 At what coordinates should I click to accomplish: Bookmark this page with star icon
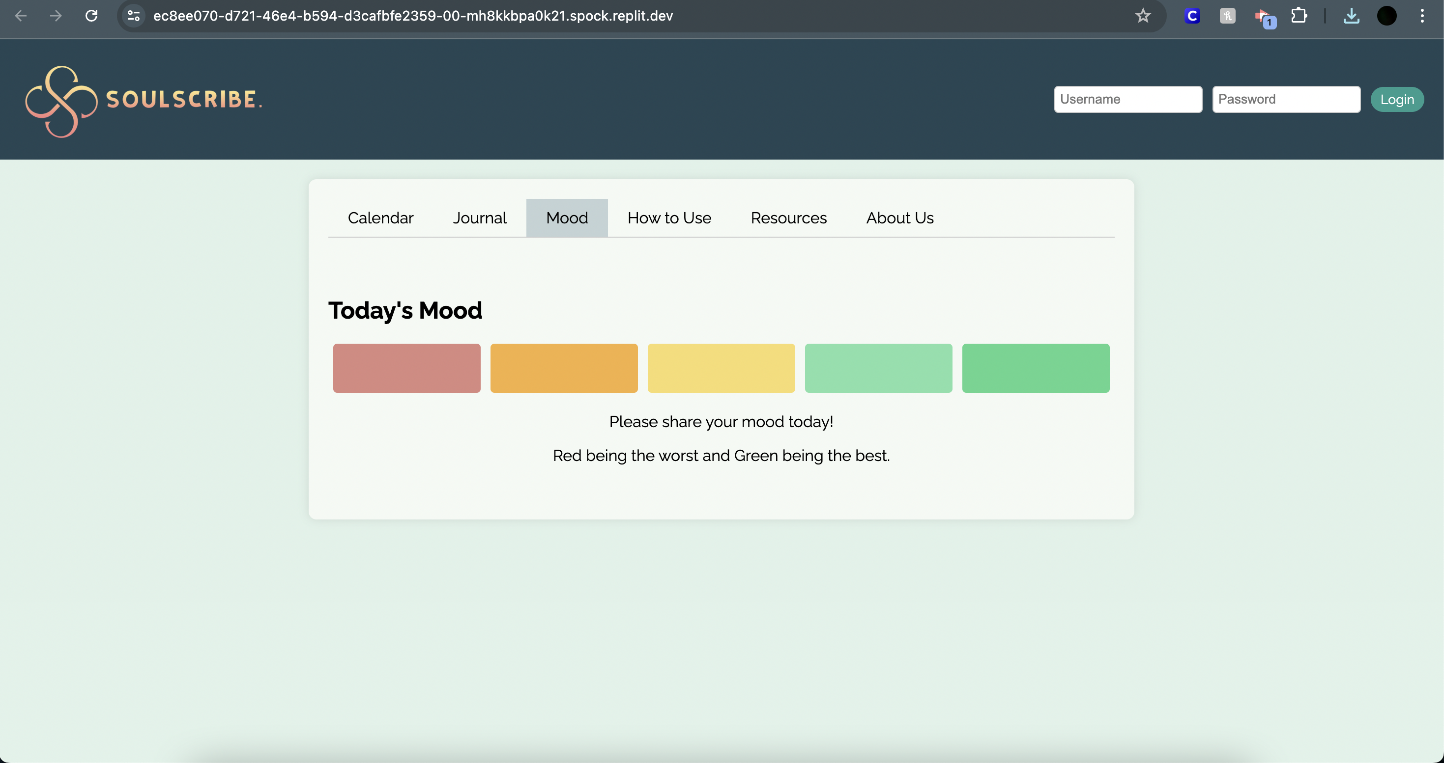1142,16
